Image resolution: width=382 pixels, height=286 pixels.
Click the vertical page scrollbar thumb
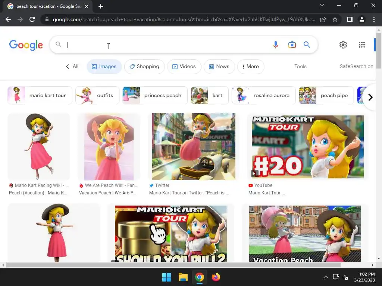point(379,50)
